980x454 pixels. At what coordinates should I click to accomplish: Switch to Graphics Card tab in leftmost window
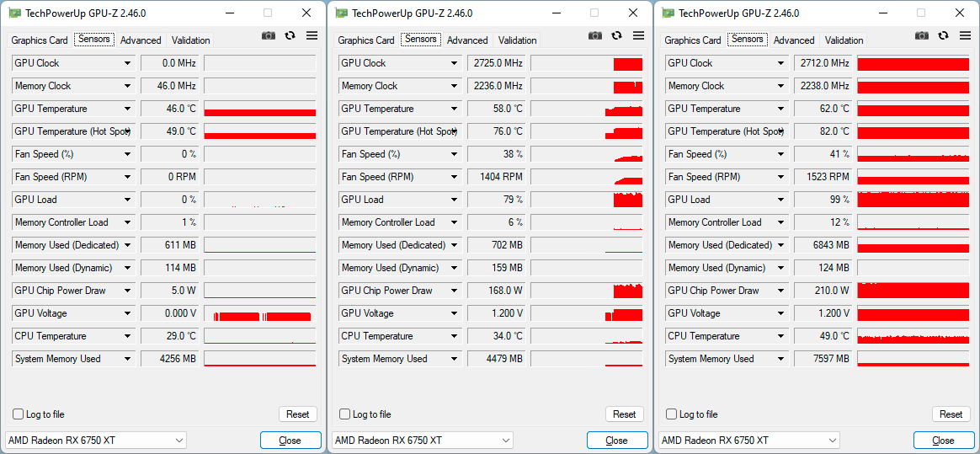click(40, 40)
